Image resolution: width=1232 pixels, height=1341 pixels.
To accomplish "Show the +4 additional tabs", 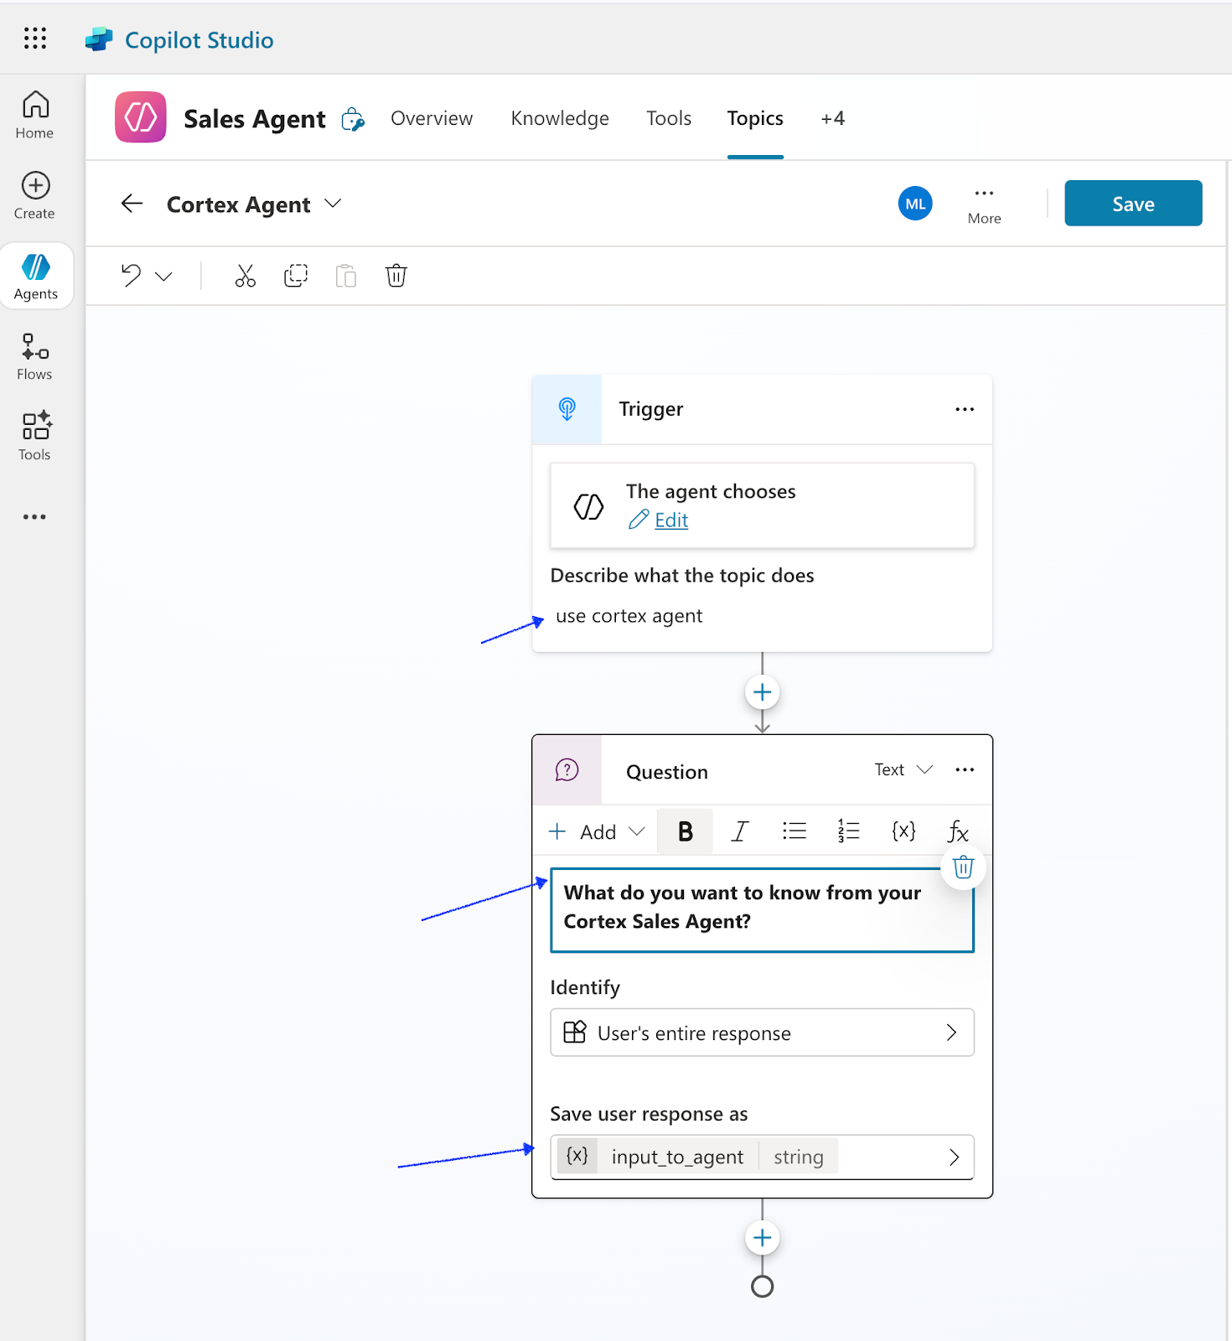I will tap(832, 118).
